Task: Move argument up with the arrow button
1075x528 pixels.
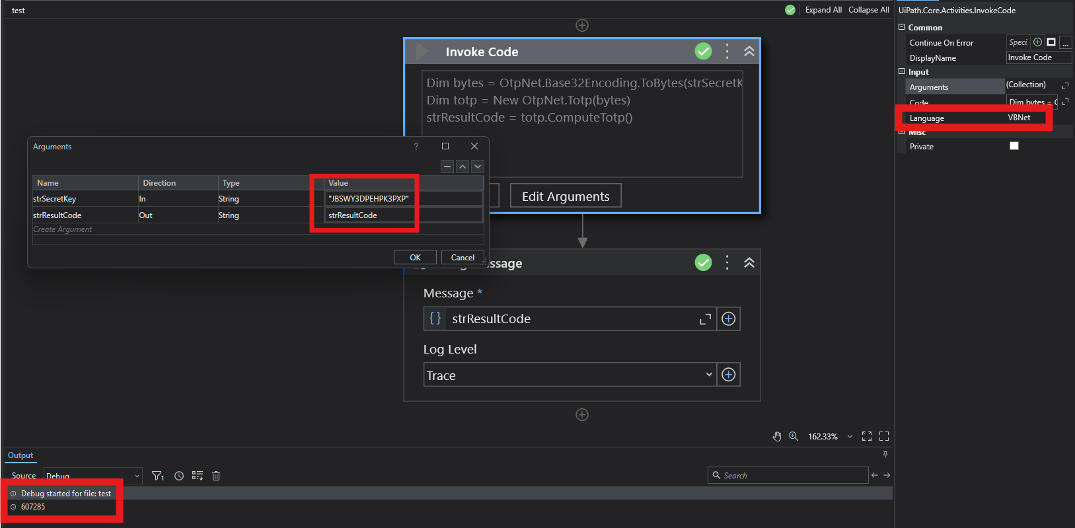Action: pos(463,167)
